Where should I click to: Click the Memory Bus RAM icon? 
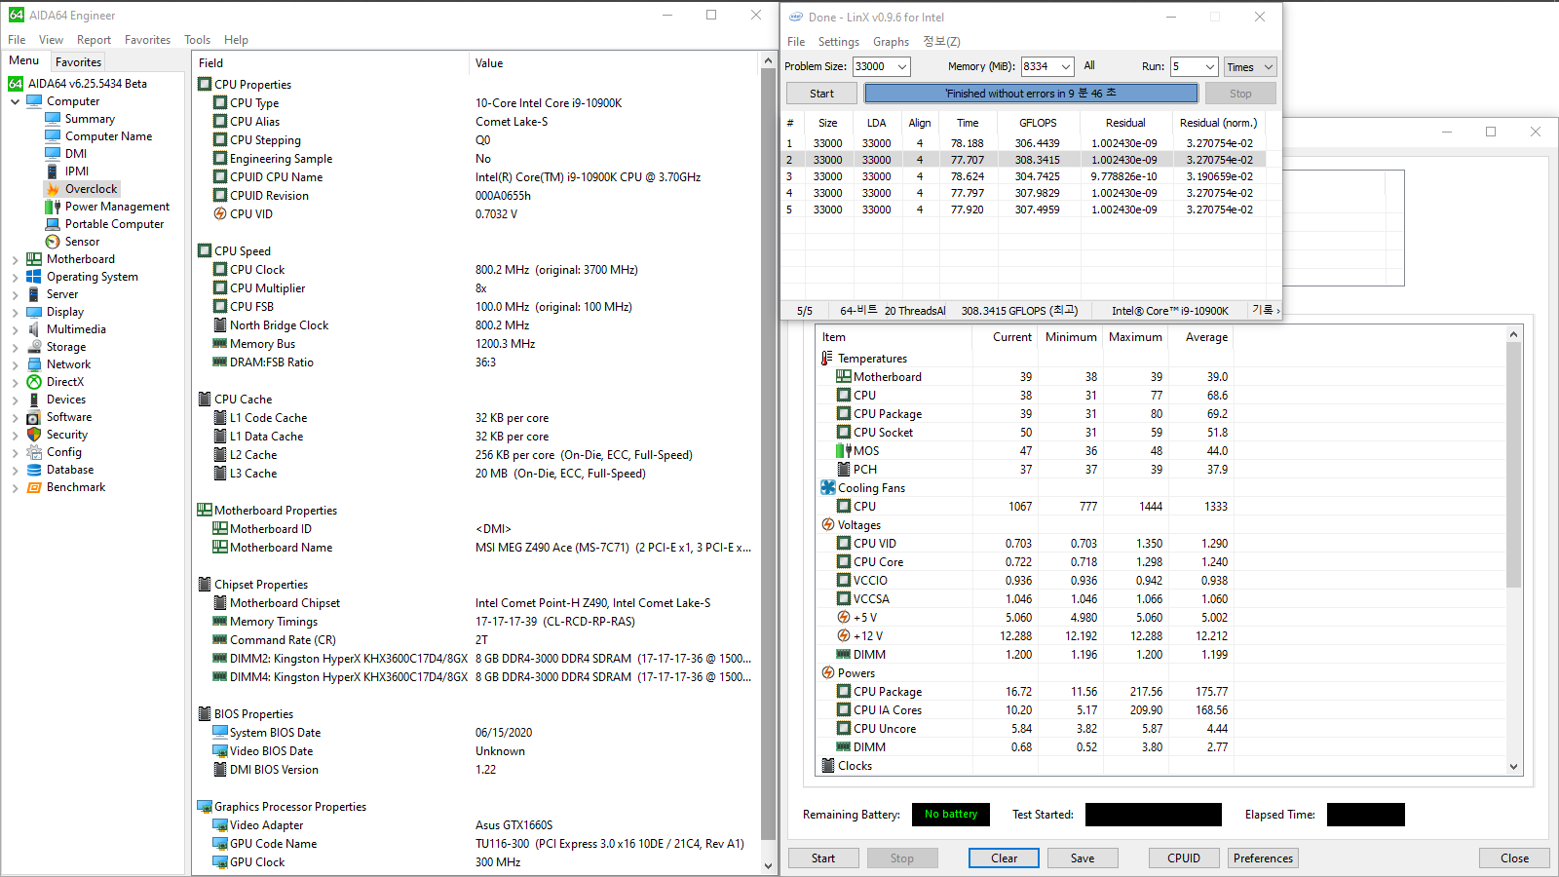220,344
